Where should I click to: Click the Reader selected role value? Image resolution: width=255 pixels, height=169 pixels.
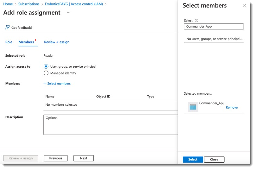48,56
